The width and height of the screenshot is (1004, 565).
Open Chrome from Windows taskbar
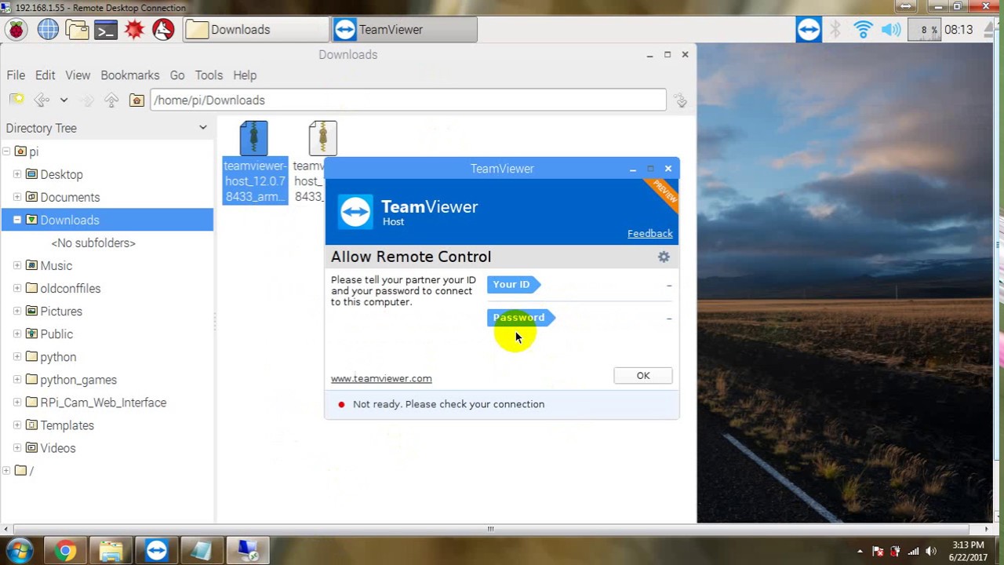66,551
